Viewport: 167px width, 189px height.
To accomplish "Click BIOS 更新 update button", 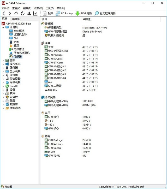I will point(83,13).
